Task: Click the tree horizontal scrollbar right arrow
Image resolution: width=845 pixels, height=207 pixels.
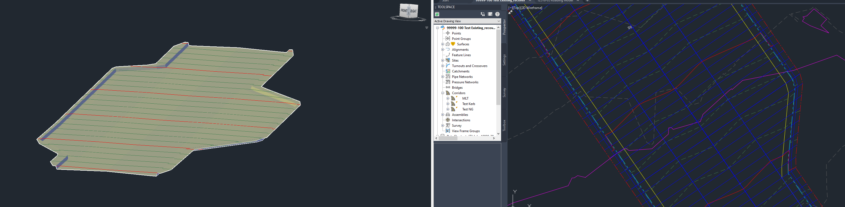Action: 494,138
